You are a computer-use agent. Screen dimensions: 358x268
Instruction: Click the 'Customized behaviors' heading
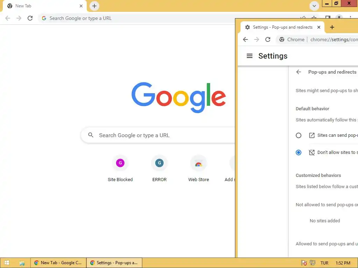pyautogui.click(x=318, y=175)
